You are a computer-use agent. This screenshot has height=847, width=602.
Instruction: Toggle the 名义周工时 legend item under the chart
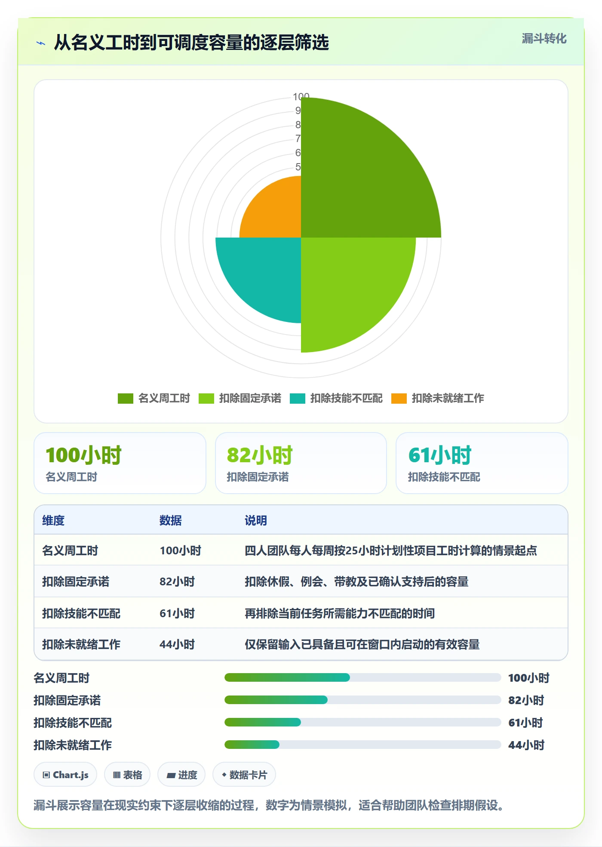[x=154, y=398]
